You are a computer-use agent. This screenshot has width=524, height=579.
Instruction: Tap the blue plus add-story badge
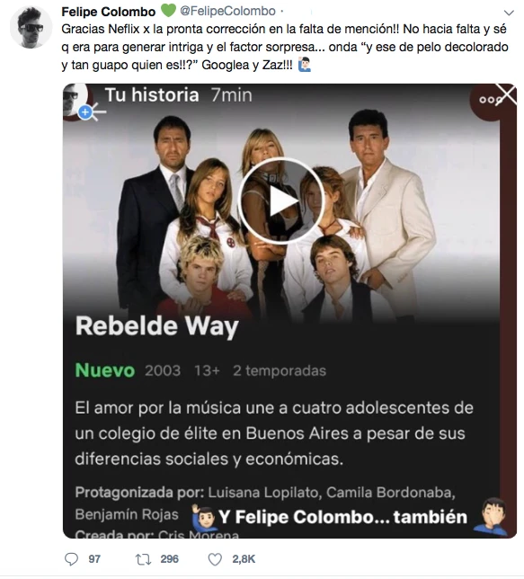[85, 112]
